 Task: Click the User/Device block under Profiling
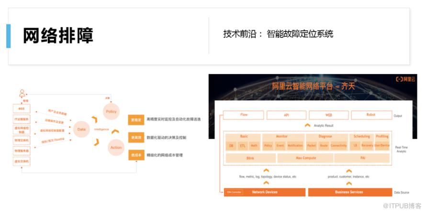[x=382, y=146]
